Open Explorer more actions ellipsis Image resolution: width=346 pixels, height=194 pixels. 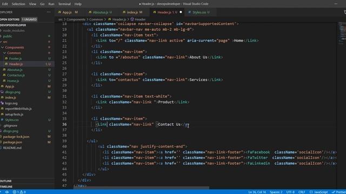tap(49, 12)
